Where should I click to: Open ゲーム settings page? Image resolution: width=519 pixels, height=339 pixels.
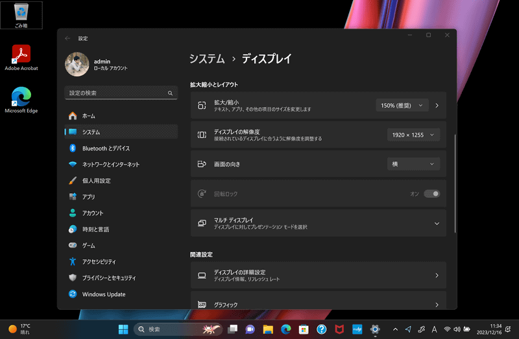121,246
